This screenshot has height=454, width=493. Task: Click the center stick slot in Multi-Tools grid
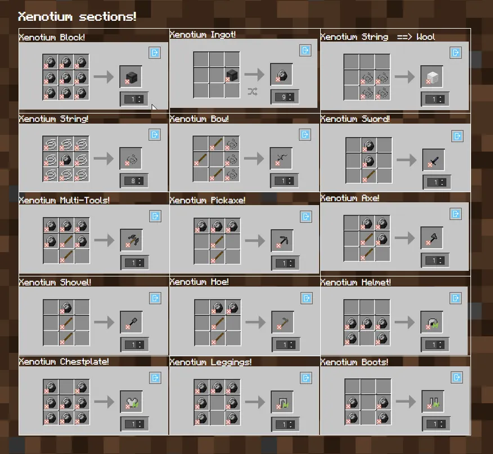(x=66, y=240)
